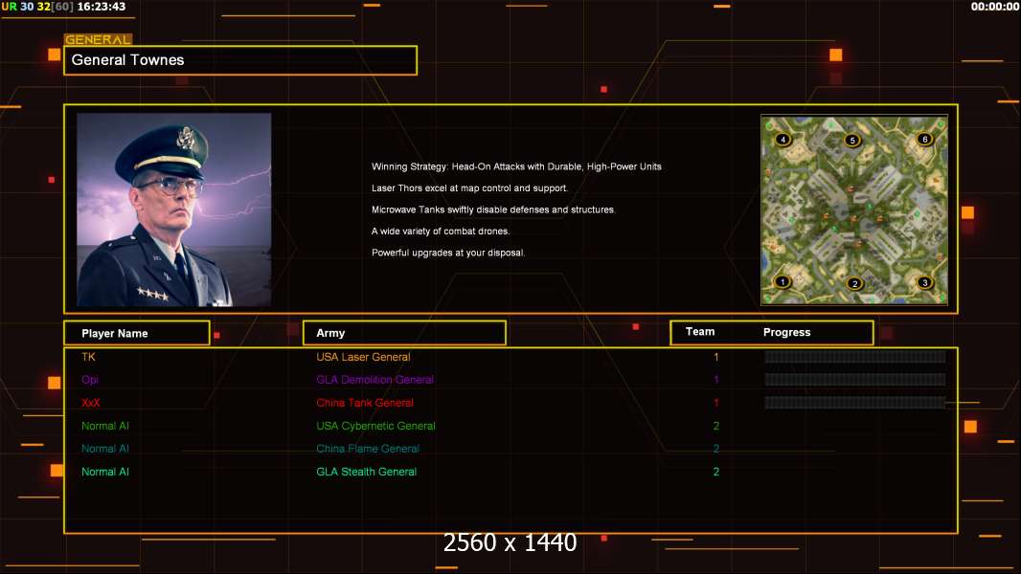Click GLA Stealth General army text

point(366,472)
